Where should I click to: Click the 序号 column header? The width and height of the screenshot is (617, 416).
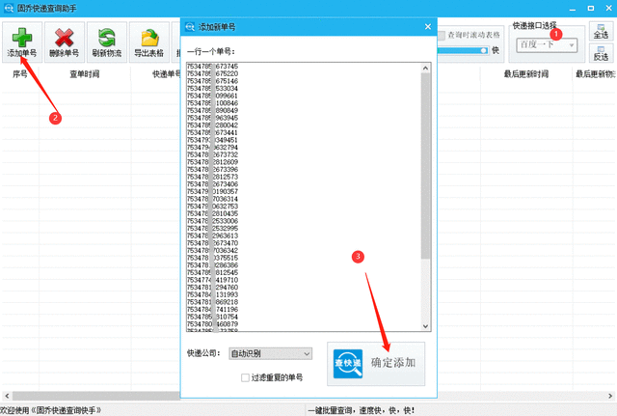point(20,74)
